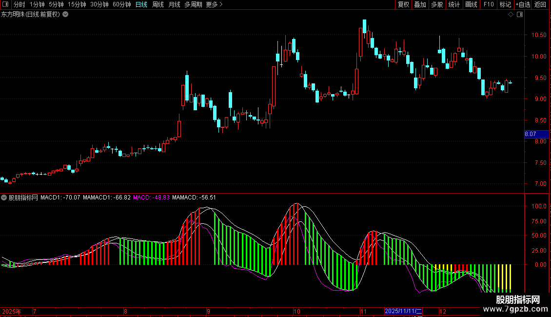The width and height of the screenshot is (551, 317).
Task: Click month 12 on the time axis
Action: pos(443,311)
